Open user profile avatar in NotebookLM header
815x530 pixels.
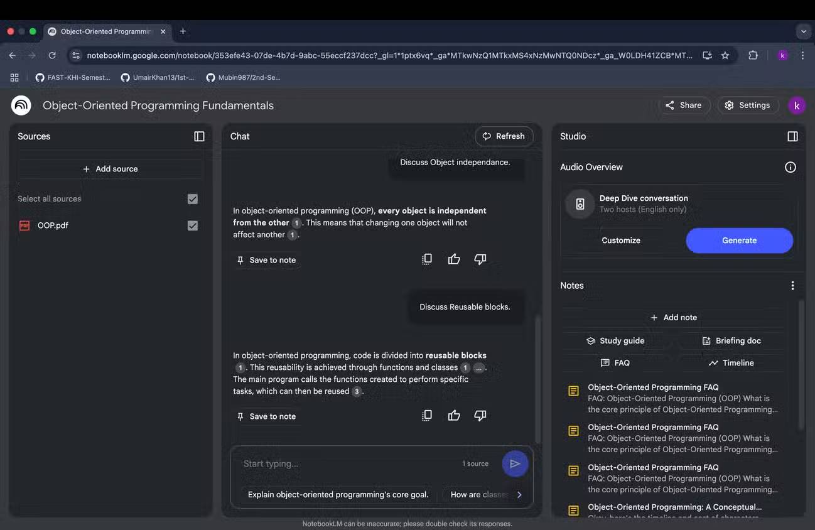796,105
